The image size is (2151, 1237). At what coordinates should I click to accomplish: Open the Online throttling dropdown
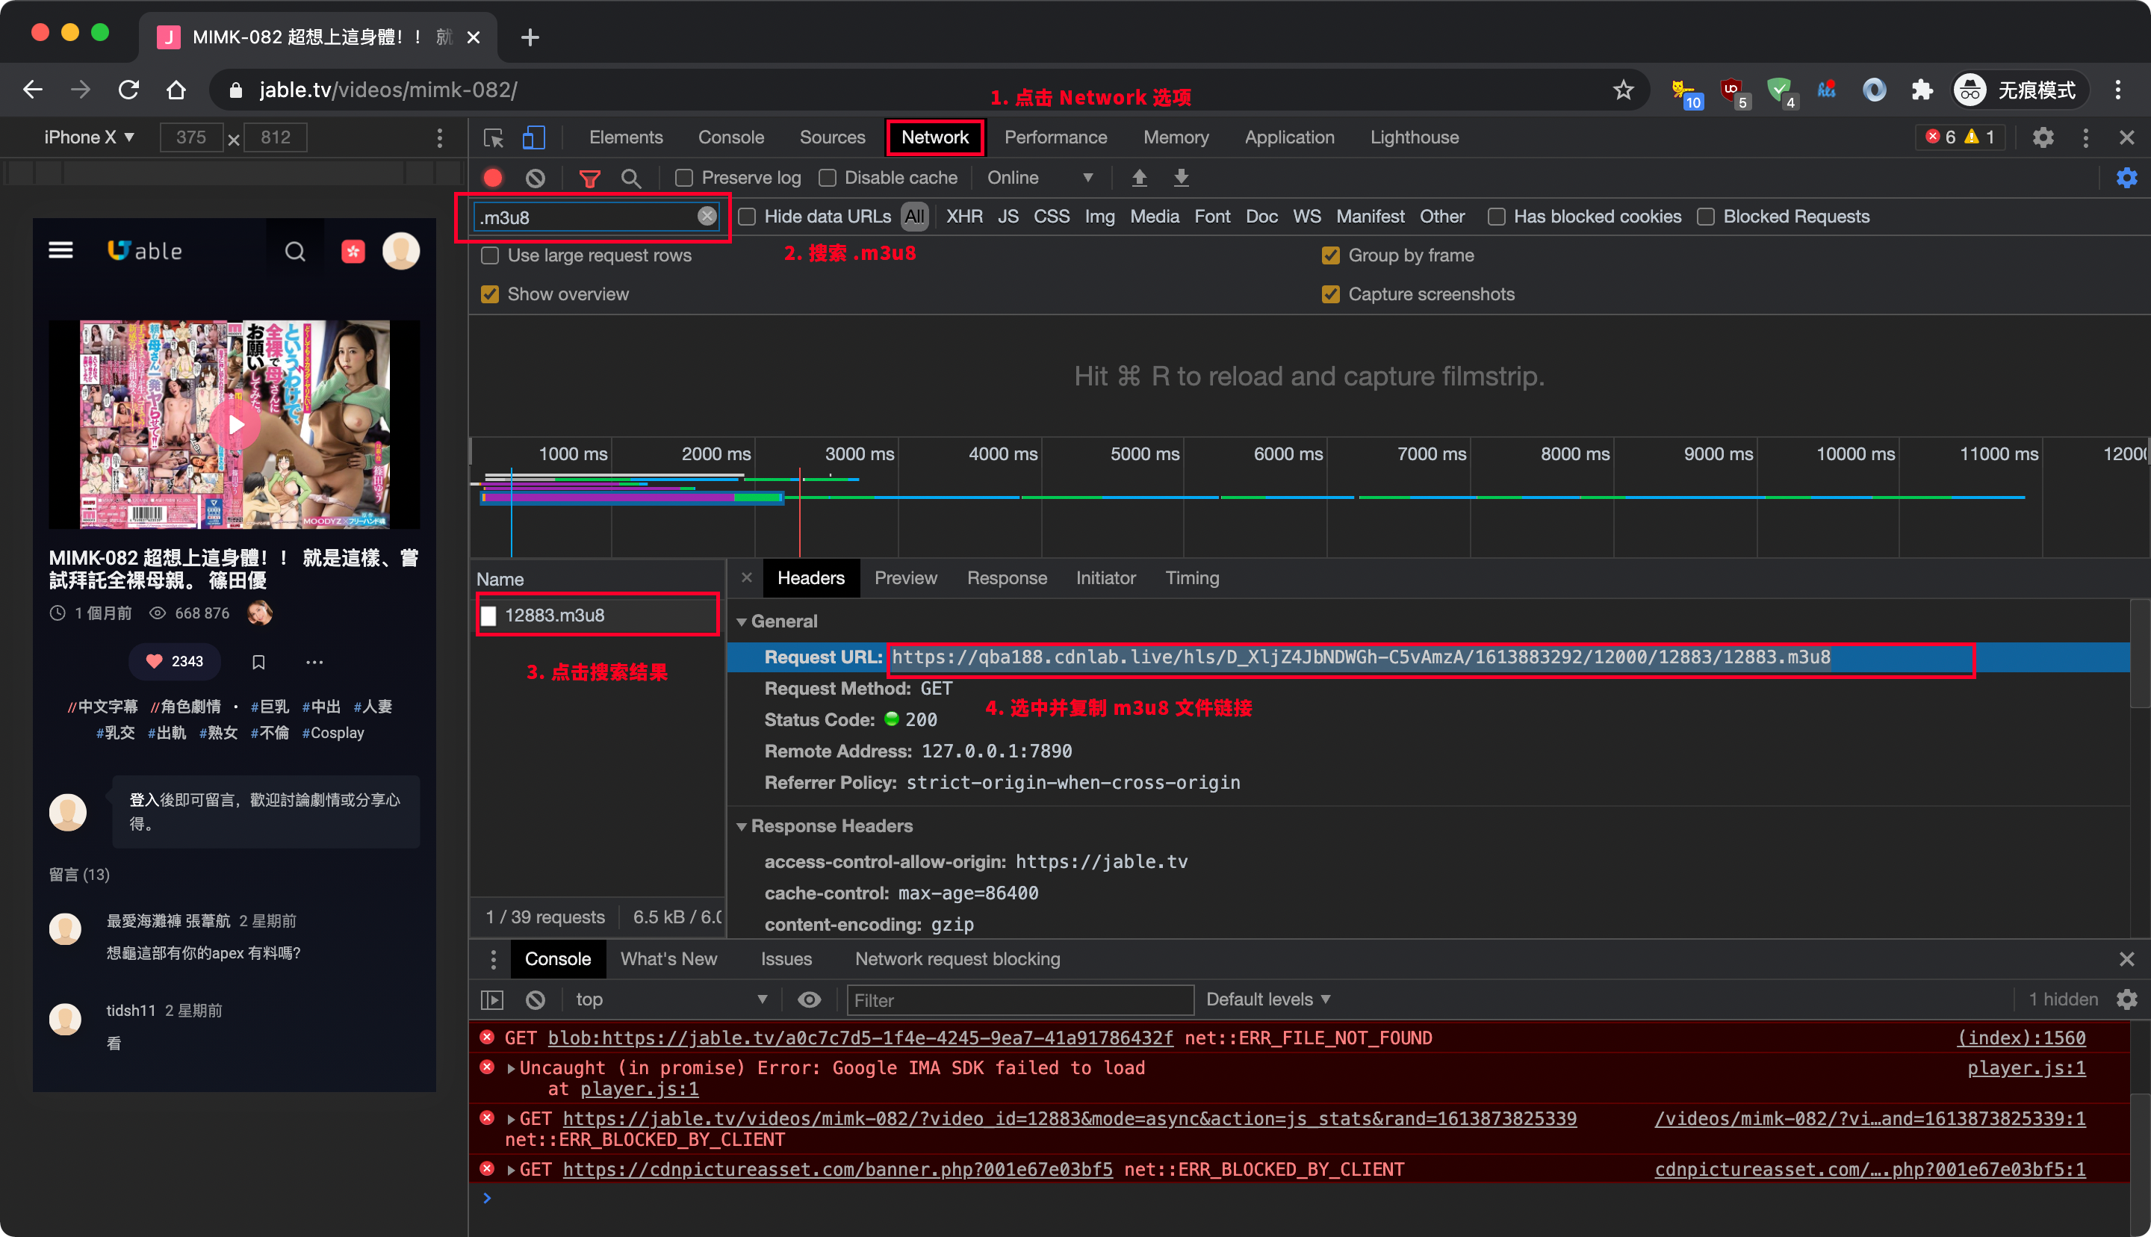(x=1040, y=178)
